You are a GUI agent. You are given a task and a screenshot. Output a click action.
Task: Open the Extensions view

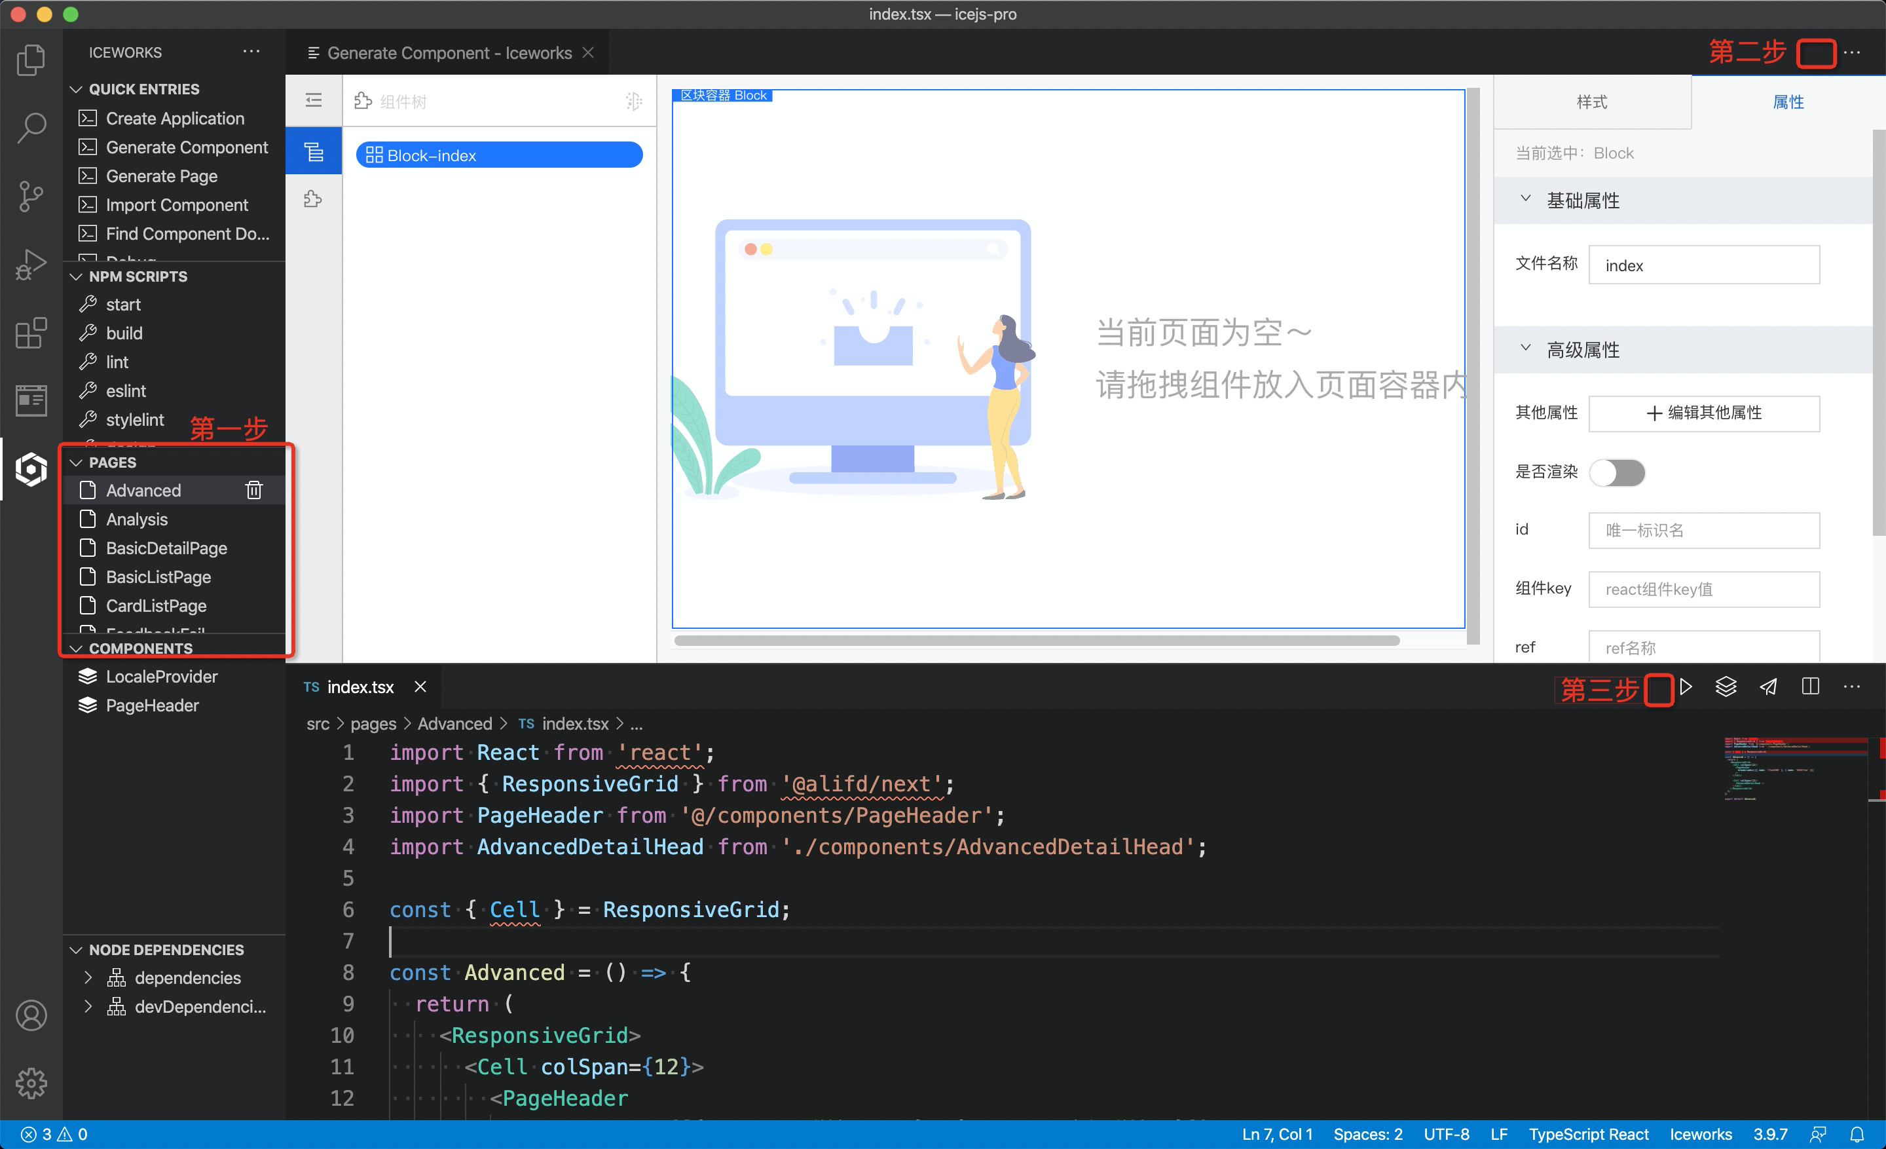coord(31,333)
